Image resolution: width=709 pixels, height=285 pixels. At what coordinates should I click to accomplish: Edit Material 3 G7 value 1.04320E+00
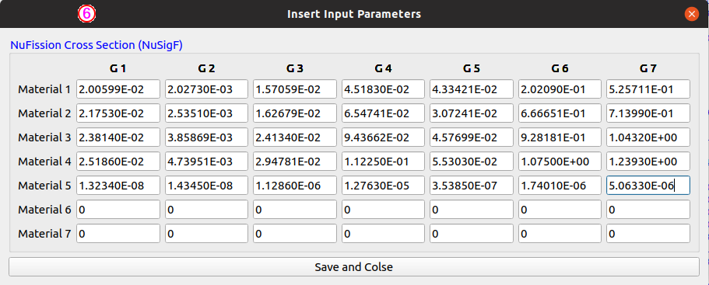648,137
